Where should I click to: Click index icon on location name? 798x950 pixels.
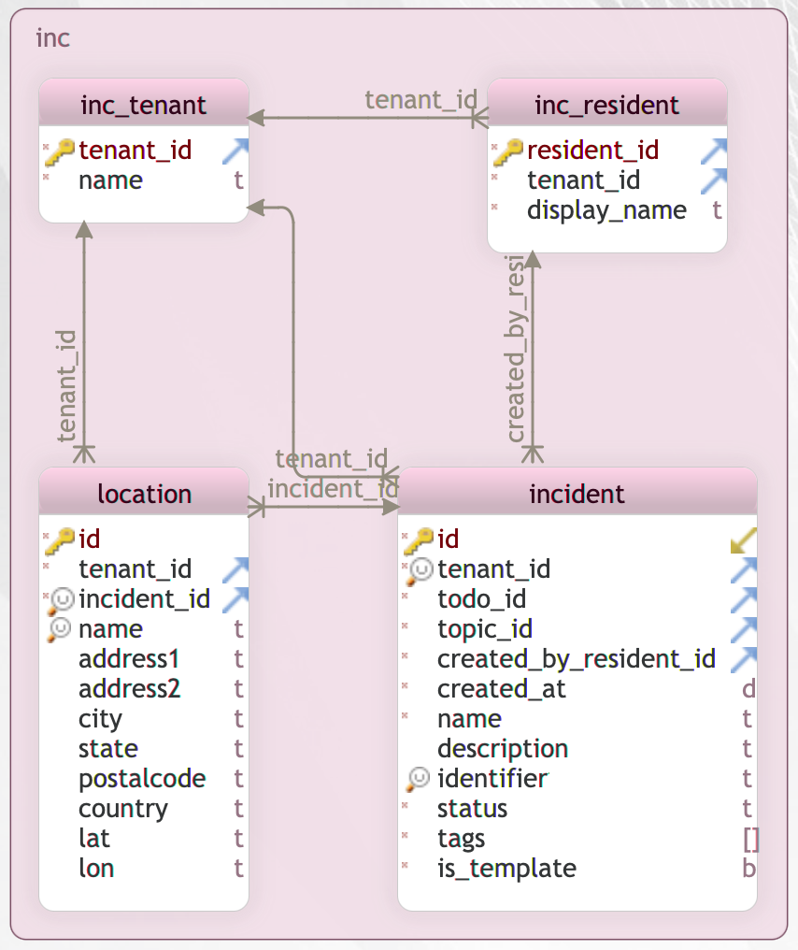(60, 629)
